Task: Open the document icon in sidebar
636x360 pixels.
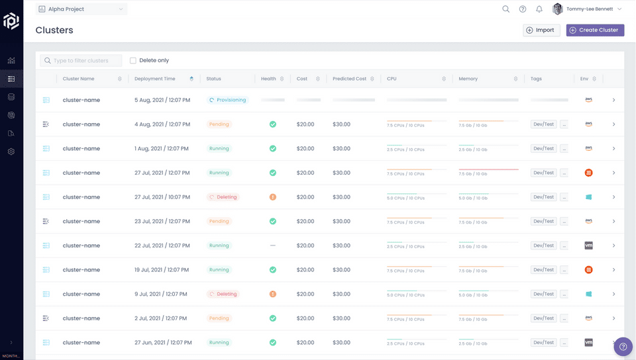Action: pos(11,133)
